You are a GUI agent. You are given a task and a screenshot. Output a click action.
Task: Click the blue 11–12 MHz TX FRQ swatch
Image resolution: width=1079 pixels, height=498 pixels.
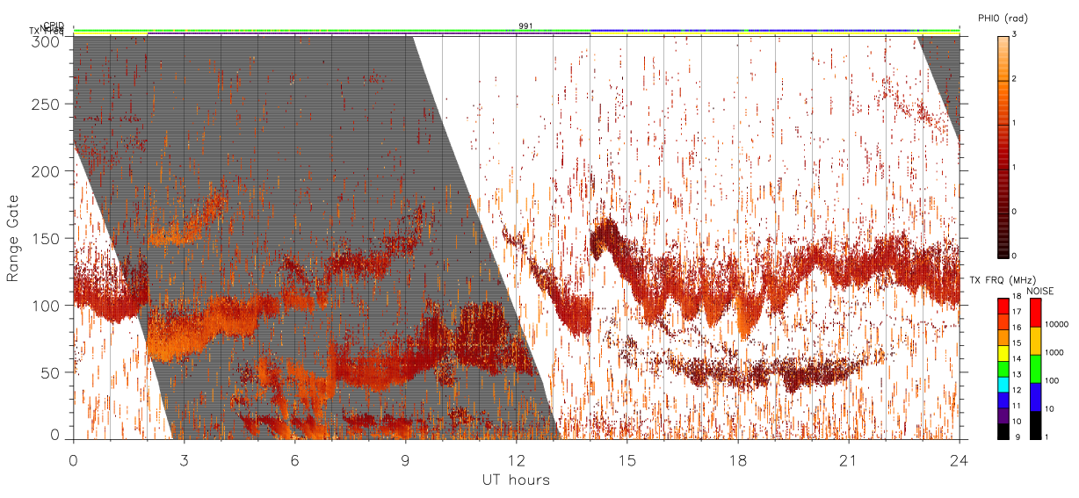[1003, 401]
